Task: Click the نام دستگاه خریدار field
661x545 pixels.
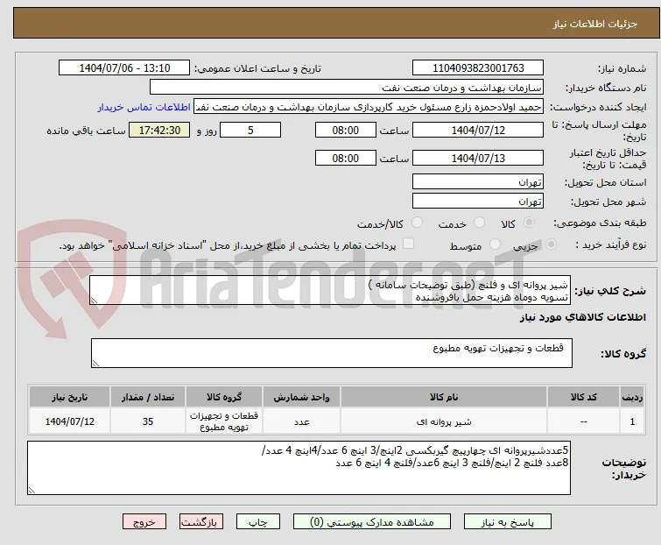Action: 347,88
